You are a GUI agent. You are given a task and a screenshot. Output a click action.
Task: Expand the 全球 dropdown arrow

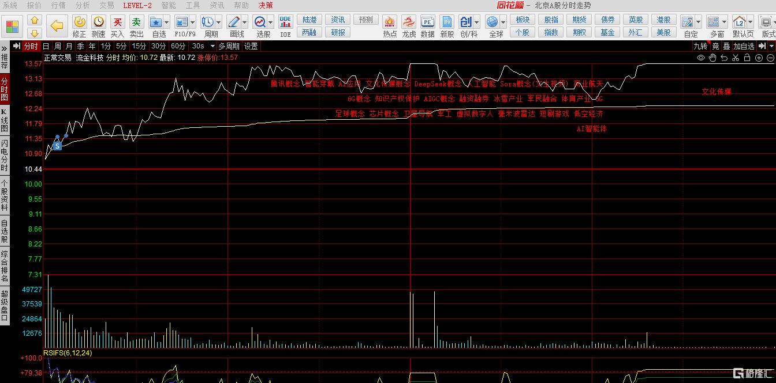[x=503, y=22]
